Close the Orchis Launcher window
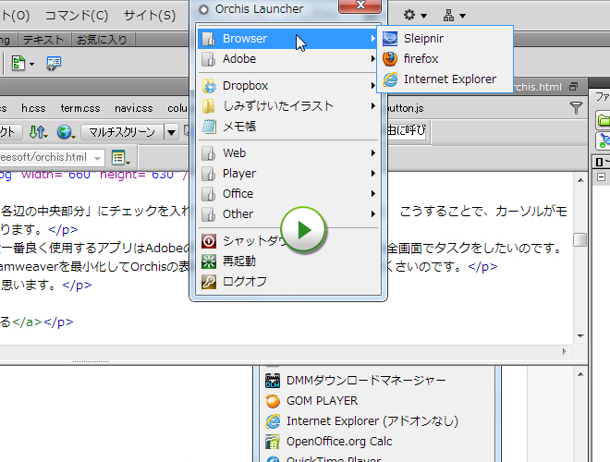Viewport: 610px width, 462px height. [360, 6]
